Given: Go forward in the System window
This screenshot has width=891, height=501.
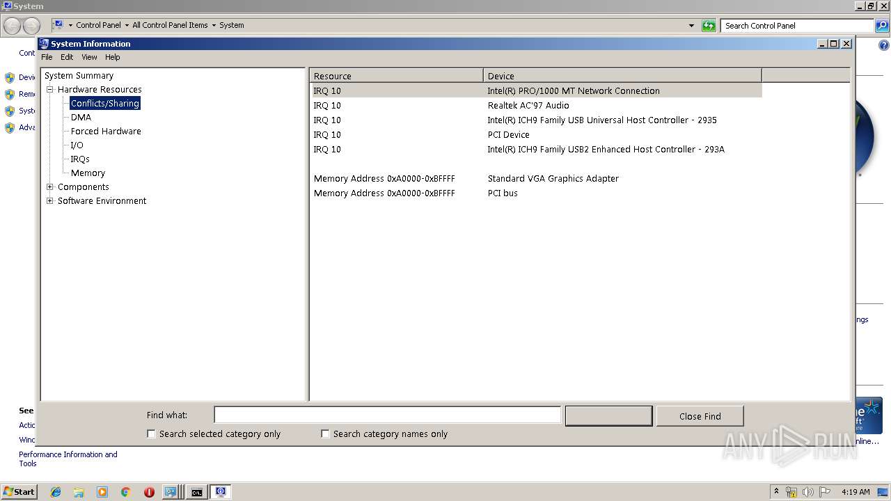Looking at the screenshot, I should click(32, 26).
